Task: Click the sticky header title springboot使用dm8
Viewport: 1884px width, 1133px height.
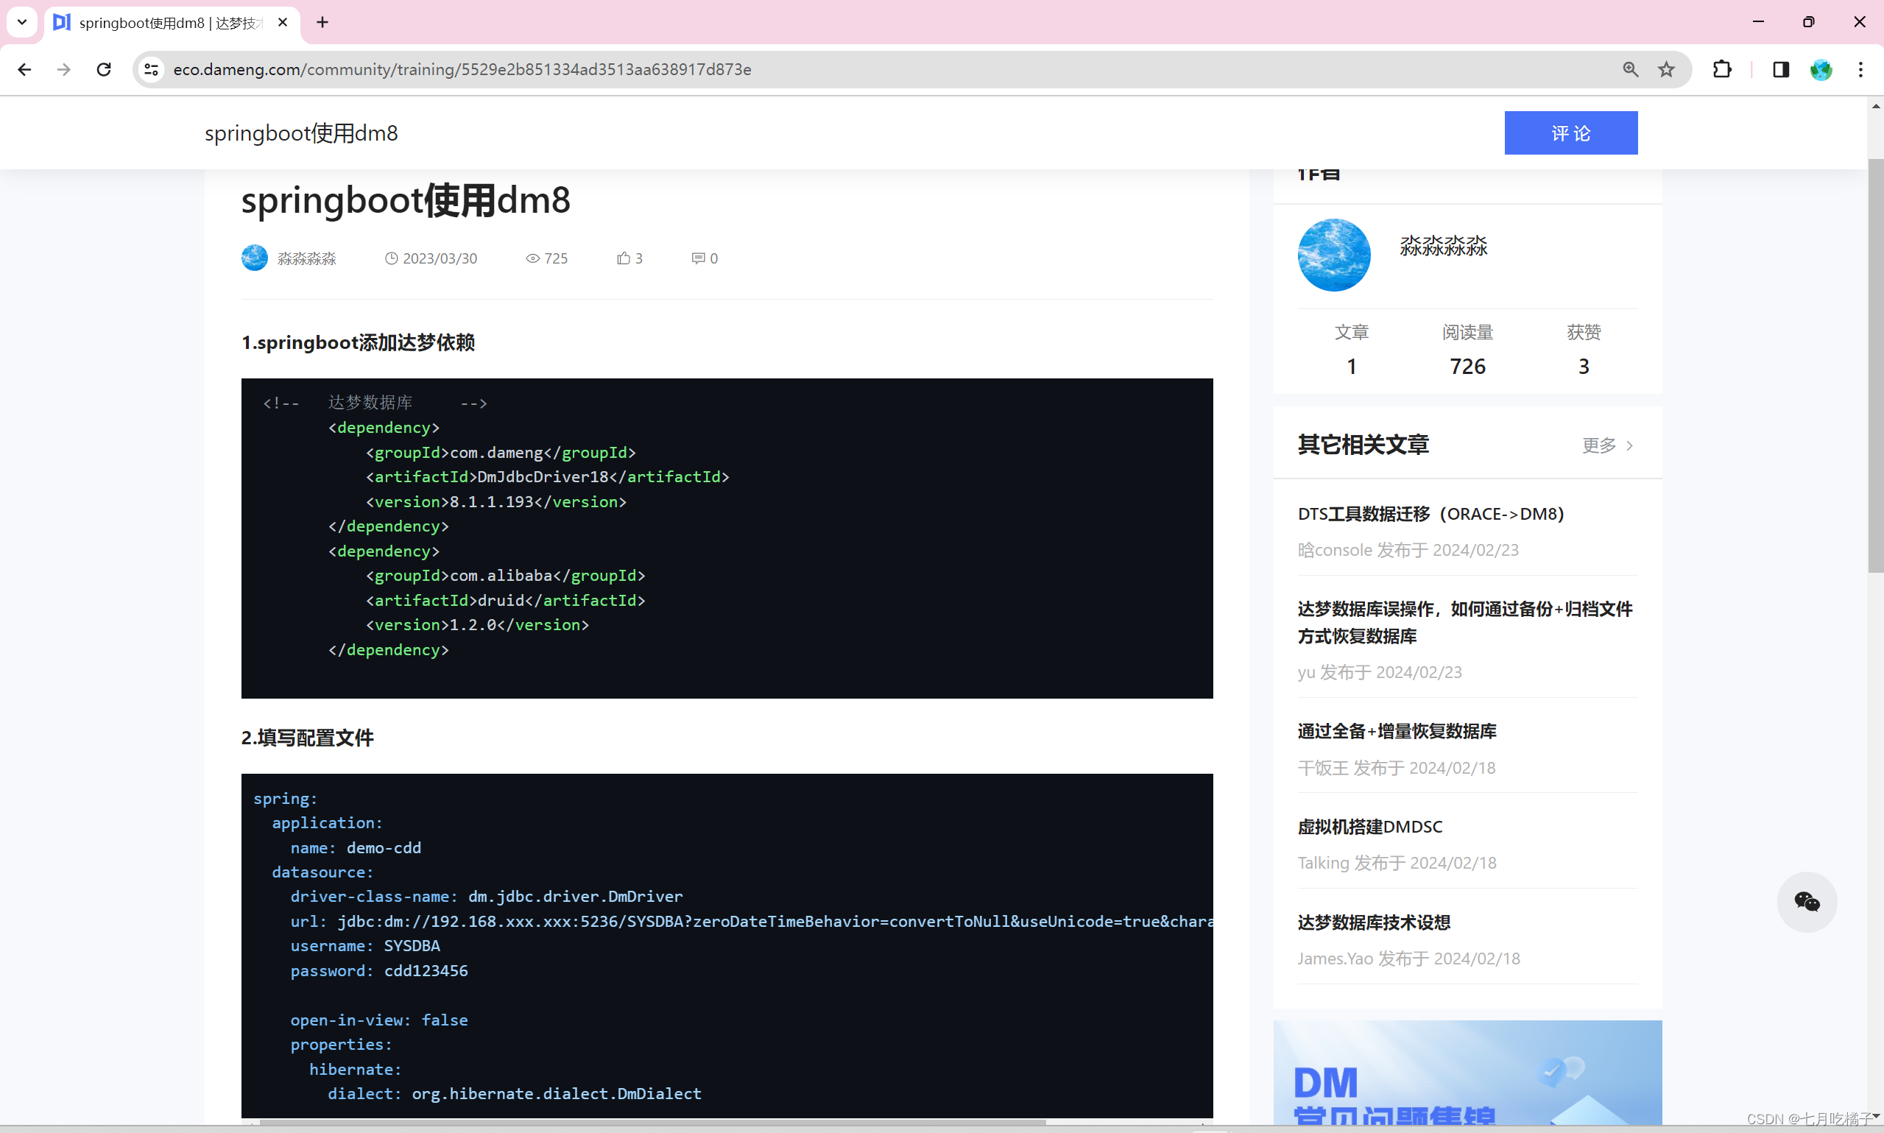Action: click(302, 133)
